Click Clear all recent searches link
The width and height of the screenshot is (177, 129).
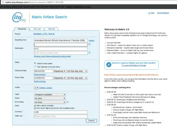(x=51, y=34)
